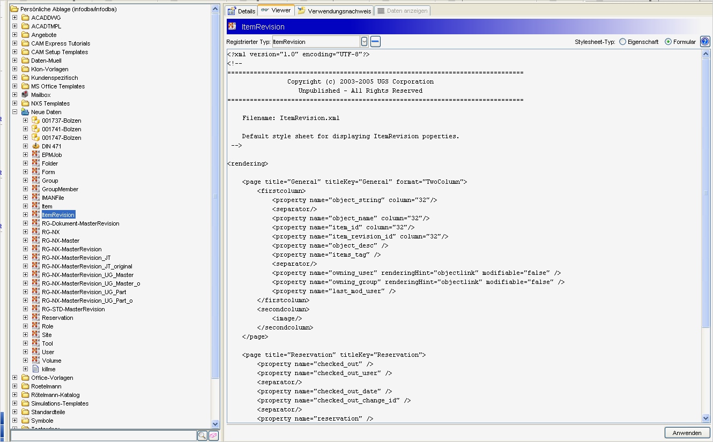This screenshot has height=442, width=713.
Task: Select the Tool tree item
Action: pyautogui.click(x=48, y=343)
